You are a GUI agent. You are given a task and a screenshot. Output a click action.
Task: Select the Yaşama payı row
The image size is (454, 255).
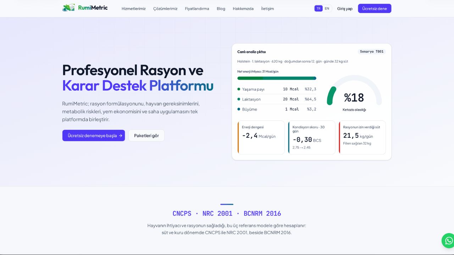(x=277, y=89)
